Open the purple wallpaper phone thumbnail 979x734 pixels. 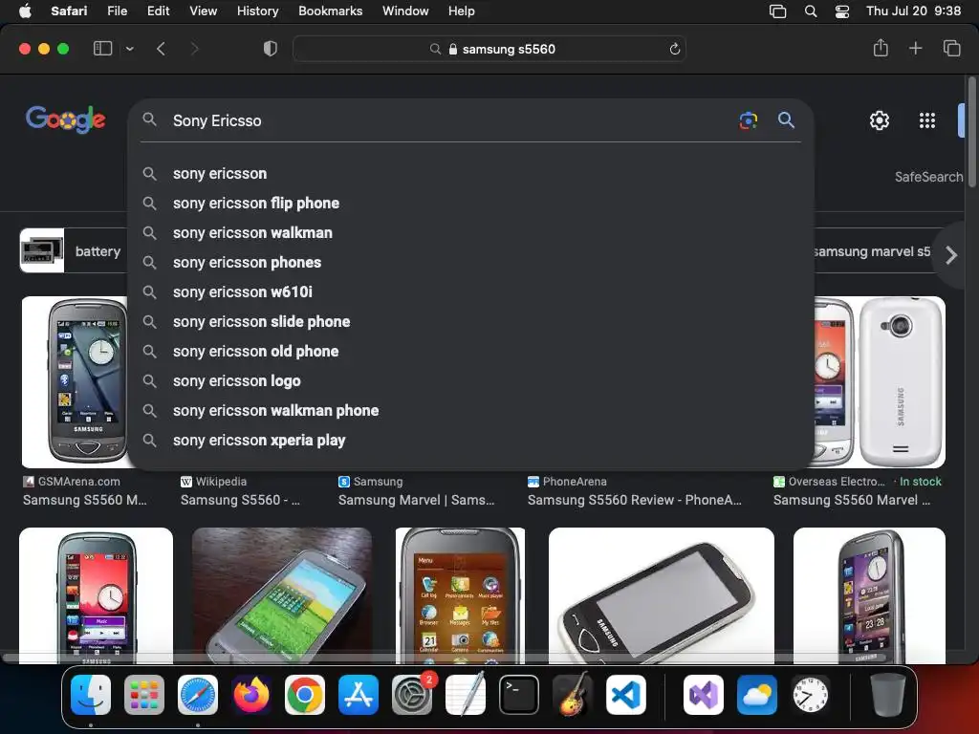[x=869, y=595]
